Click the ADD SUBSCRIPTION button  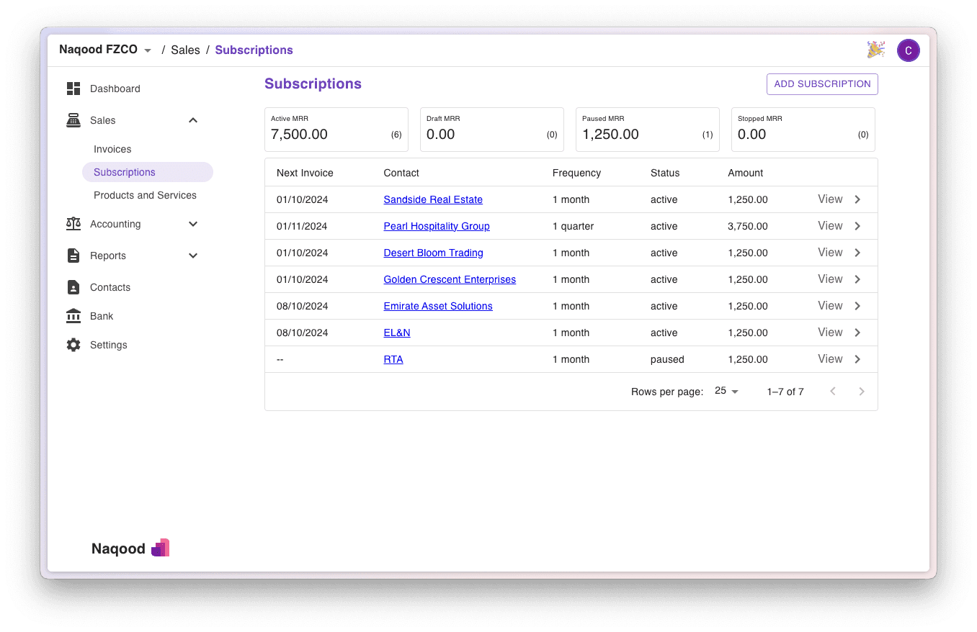tap(821, 83)
